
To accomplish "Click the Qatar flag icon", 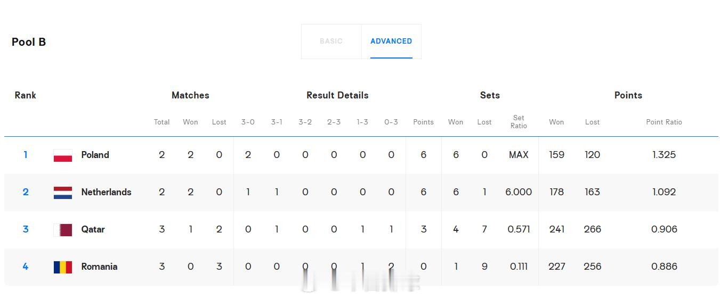I will [63, 230].
